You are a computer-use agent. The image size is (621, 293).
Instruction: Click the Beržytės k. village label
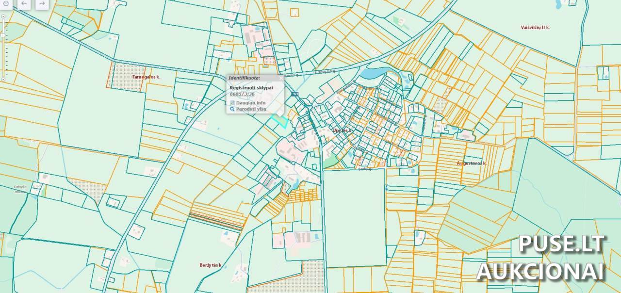point(210,265)
